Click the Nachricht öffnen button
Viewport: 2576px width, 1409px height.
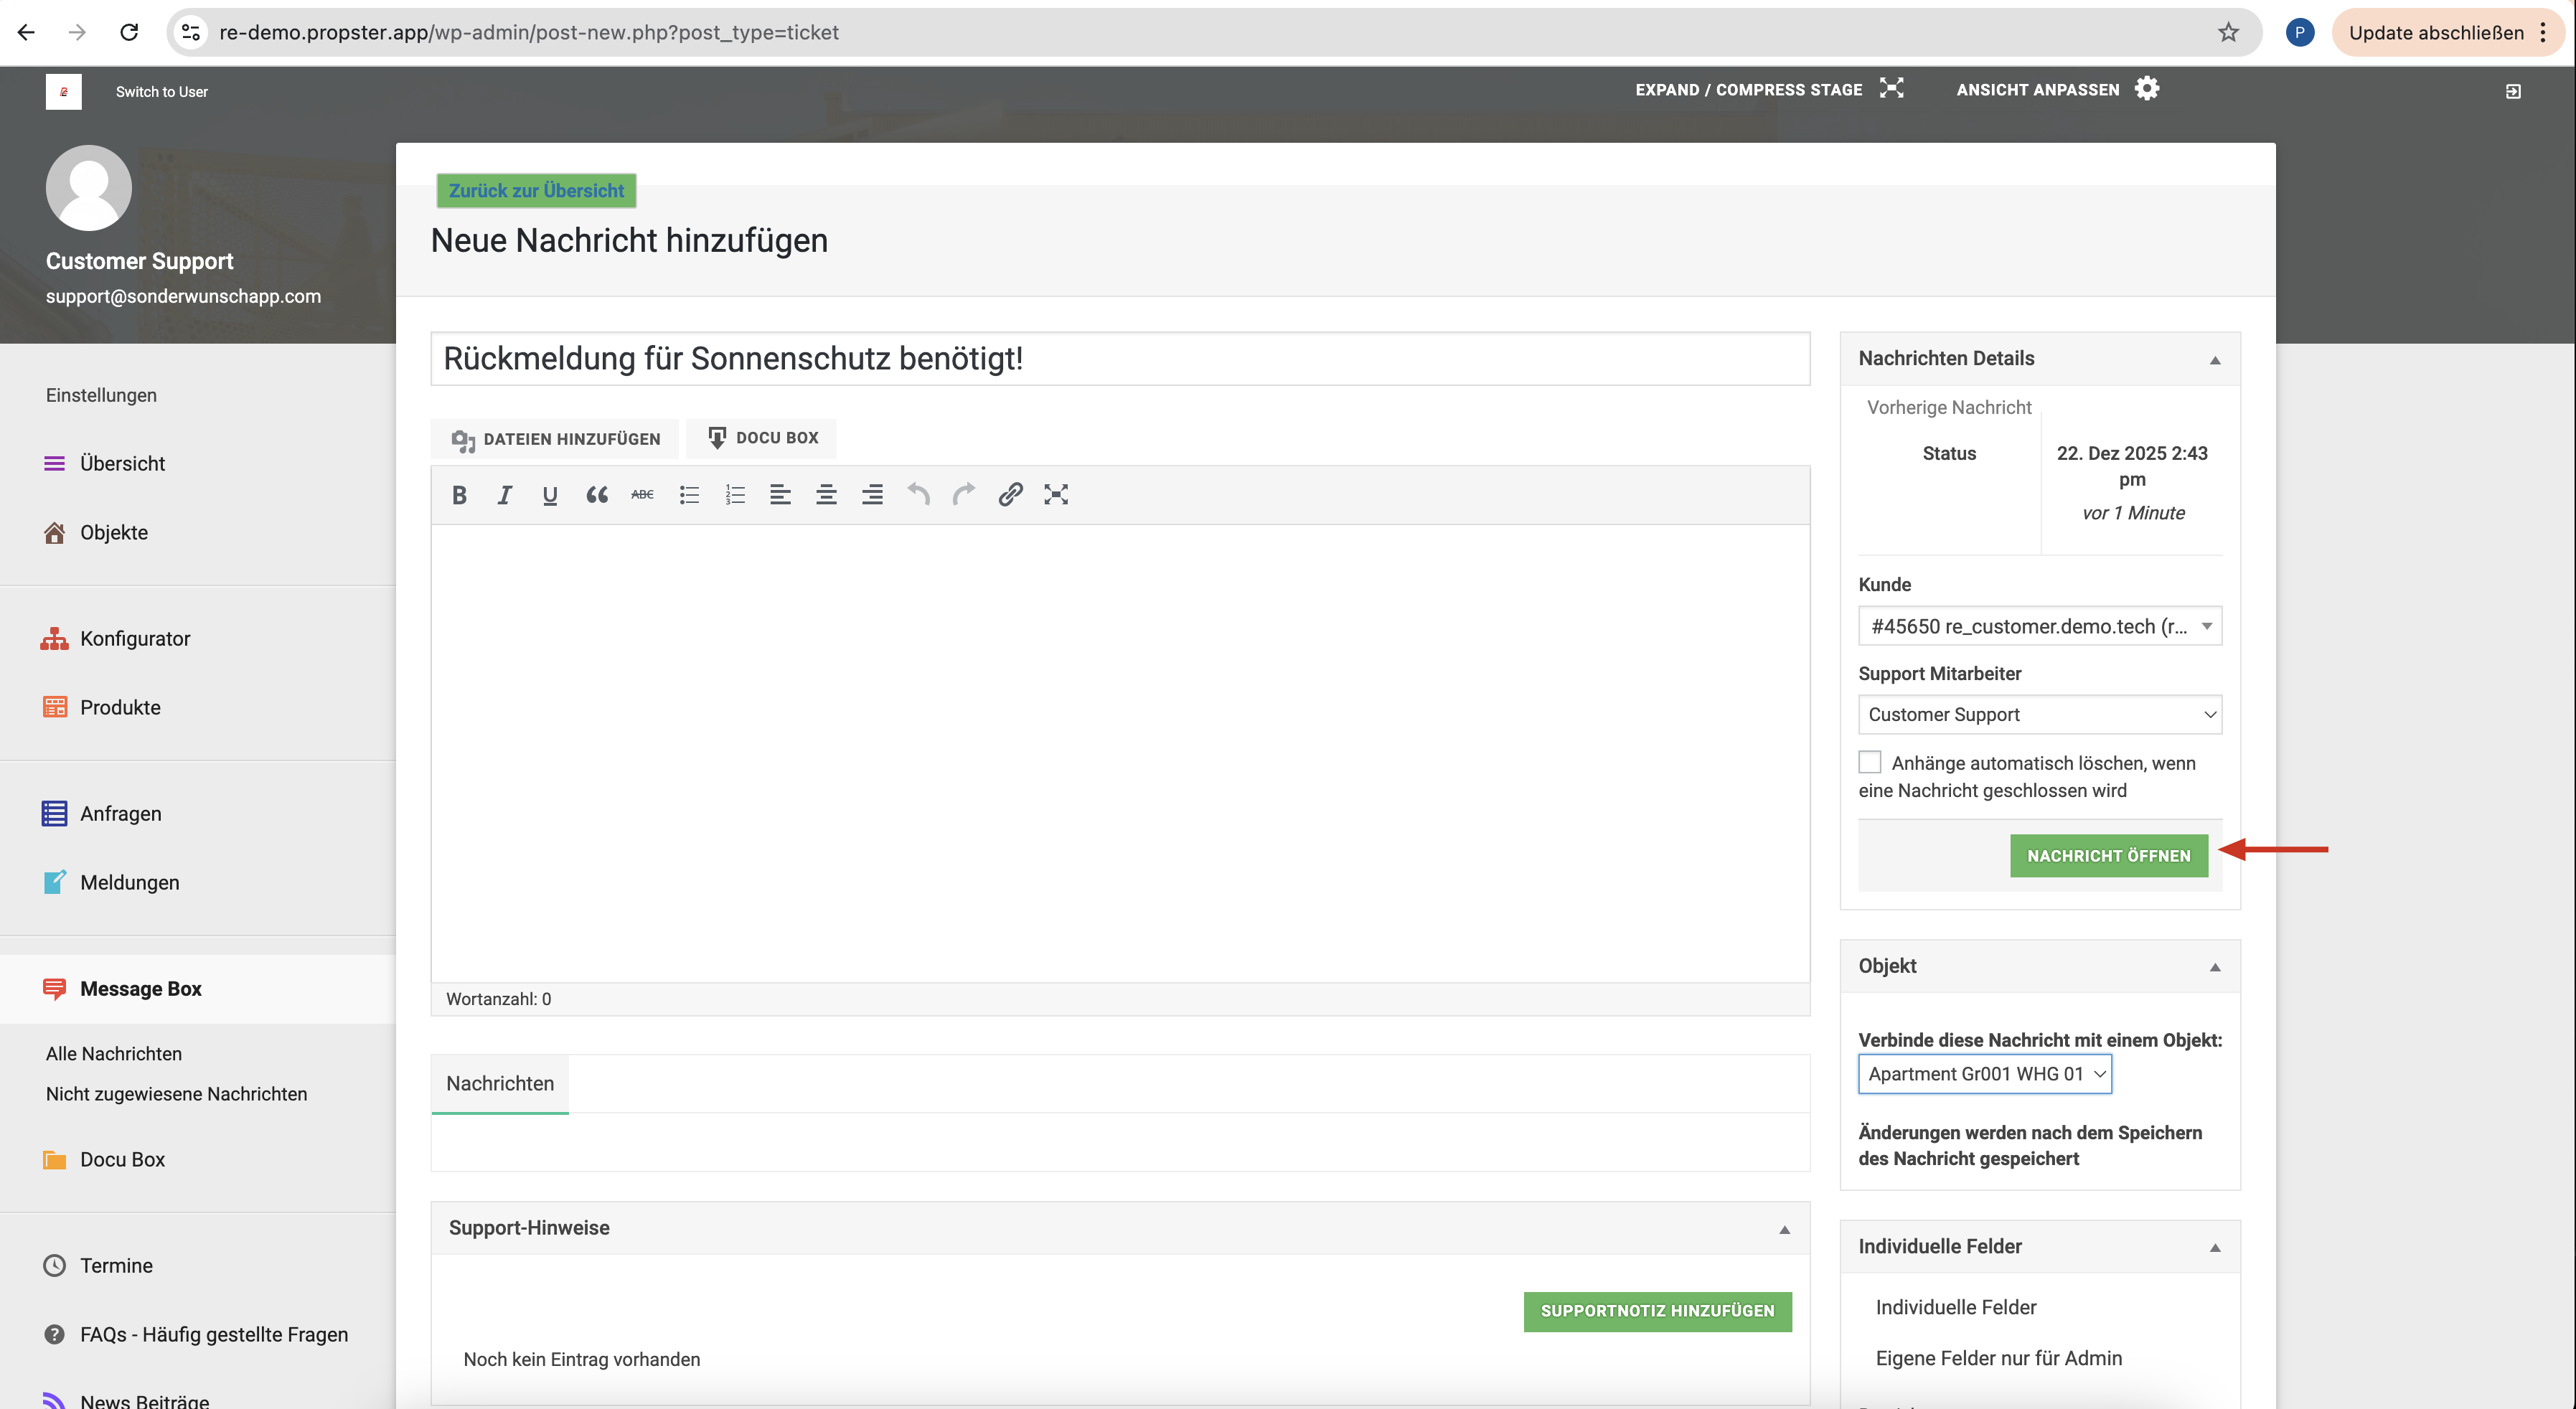point(2108,856)
